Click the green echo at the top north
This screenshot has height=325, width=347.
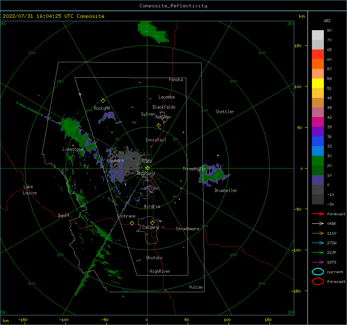pos(153,32)
